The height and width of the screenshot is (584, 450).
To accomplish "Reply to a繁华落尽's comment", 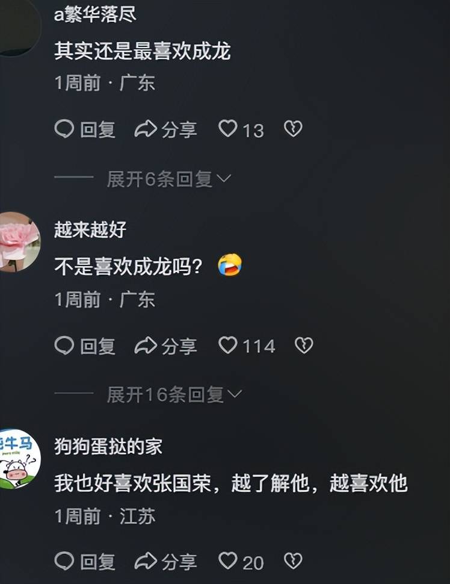I will click(85, 129).
